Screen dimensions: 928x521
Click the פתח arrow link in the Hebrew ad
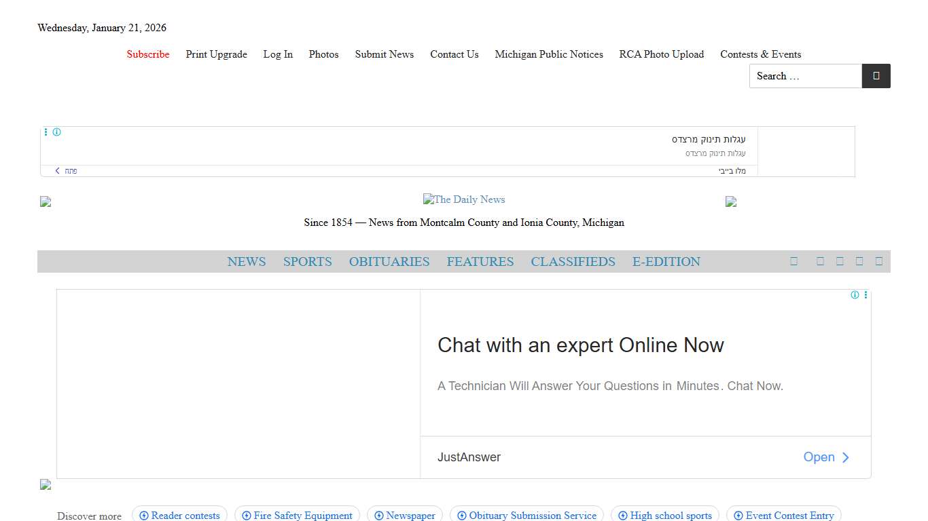[x=66, y=171]
